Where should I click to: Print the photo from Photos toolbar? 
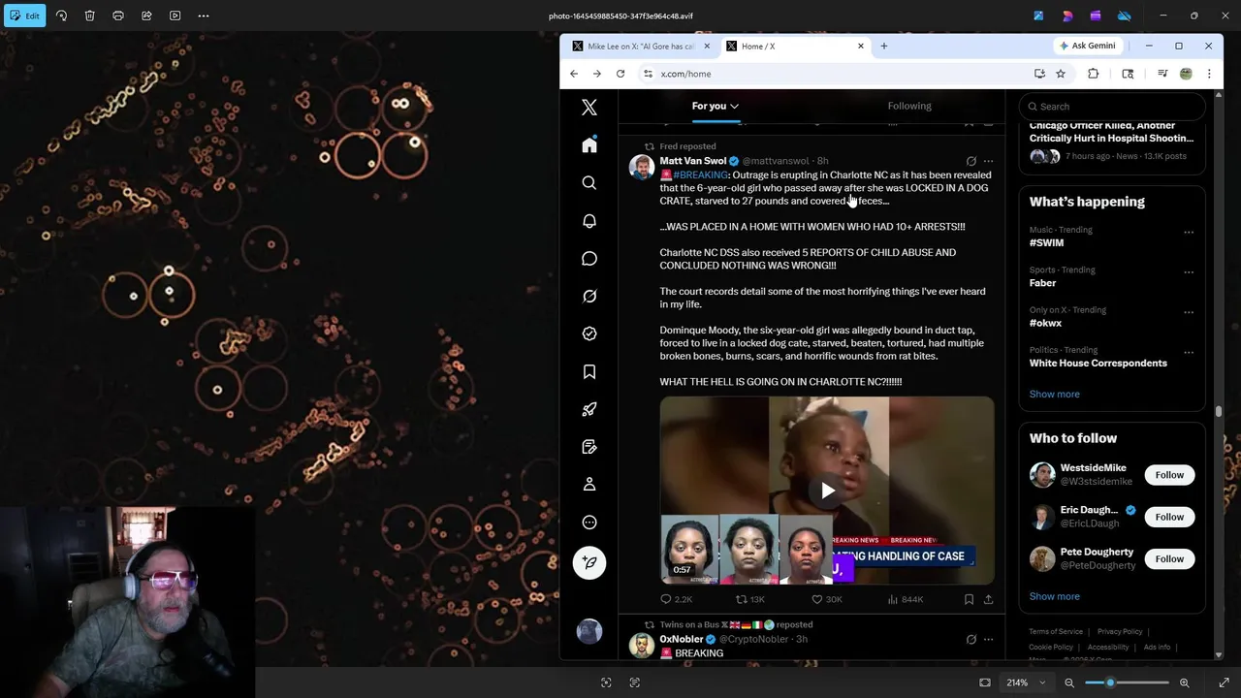118,16
